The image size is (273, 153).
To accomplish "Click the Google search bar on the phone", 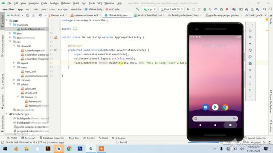I will coord(215,119).
